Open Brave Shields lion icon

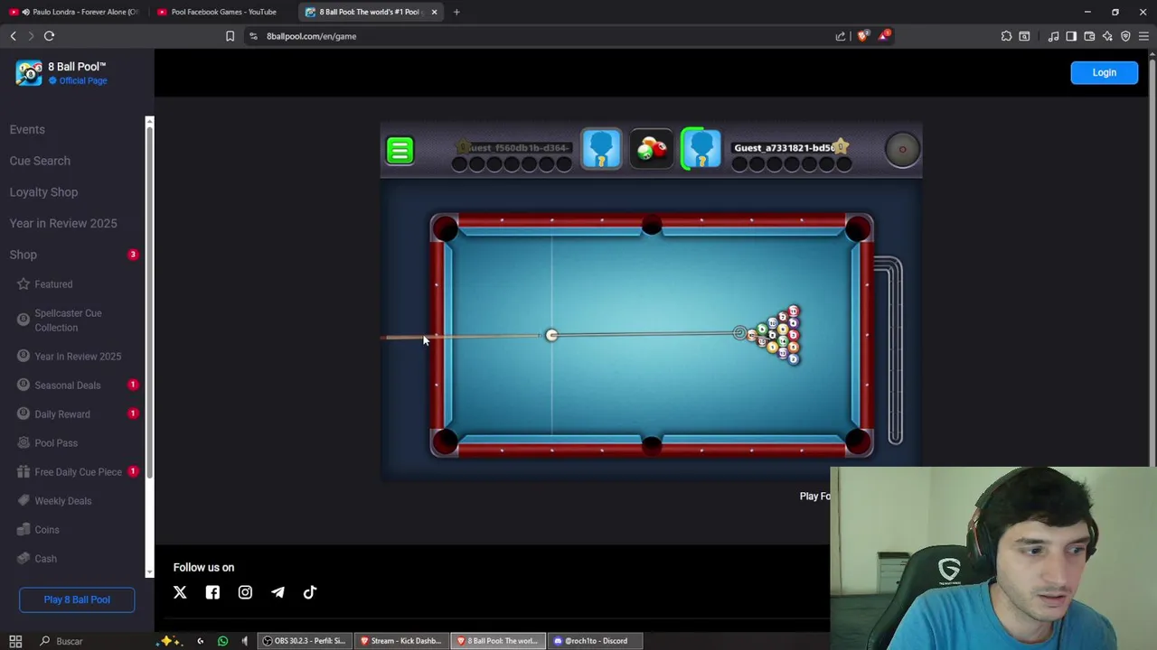coord(862,36)
